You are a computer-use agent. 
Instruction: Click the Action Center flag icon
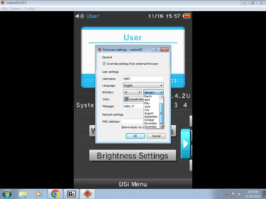pyautogui.click(x=234, y=194)
